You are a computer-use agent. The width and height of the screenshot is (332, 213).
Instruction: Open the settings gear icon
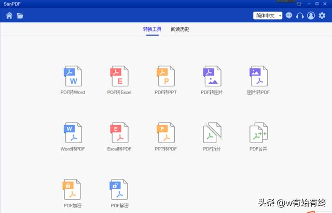pos(322,16)
